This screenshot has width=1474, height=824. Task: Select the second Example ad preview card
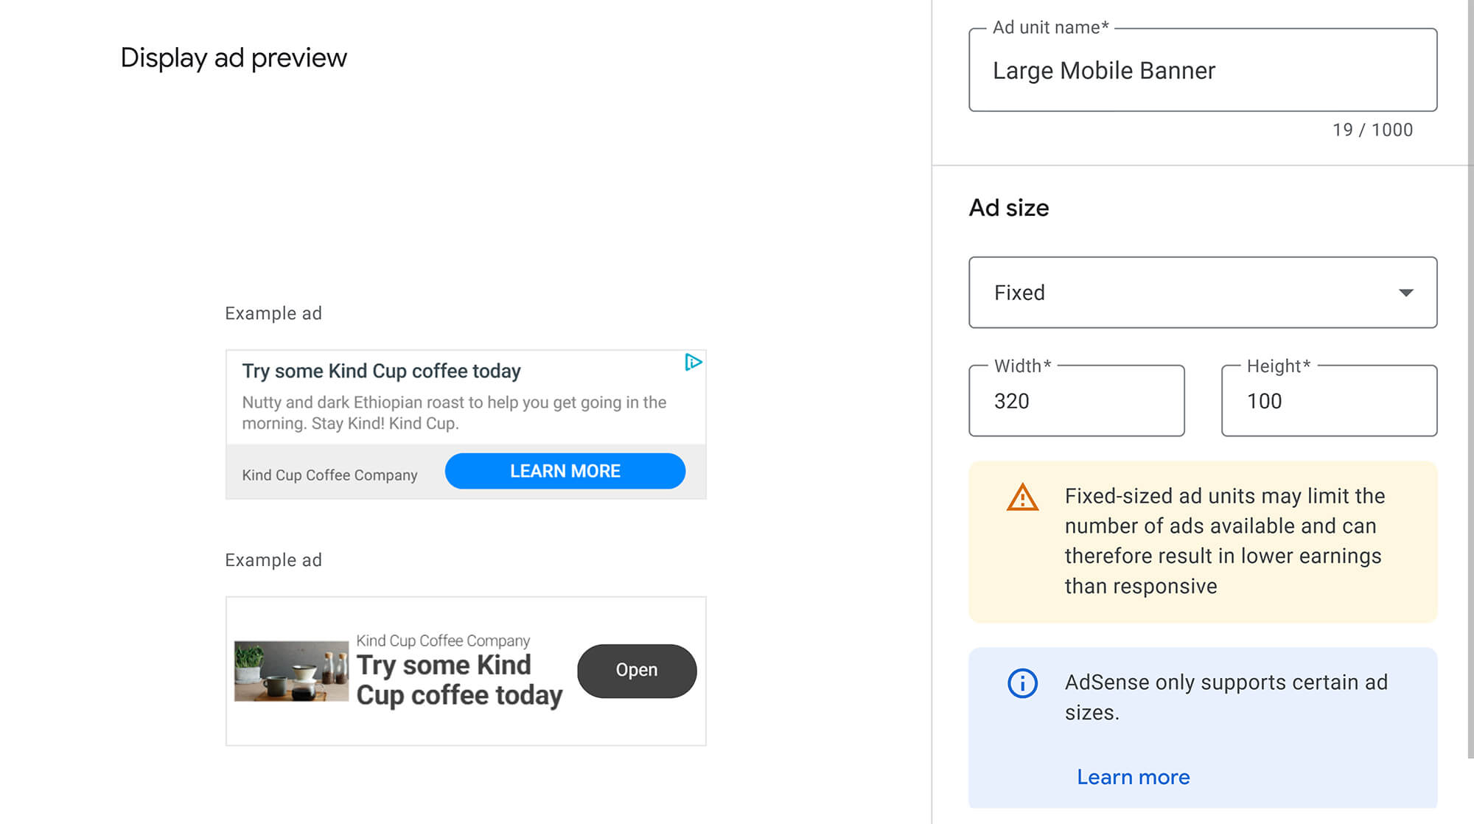466,669
